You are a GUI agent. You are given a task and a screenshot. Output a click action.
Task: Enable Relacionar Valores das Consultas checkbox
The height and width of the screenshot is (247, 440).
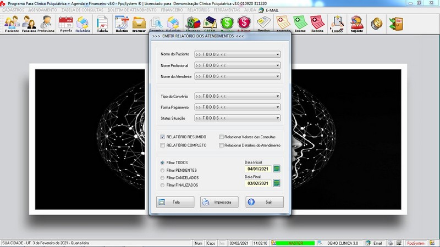point(221,137)
